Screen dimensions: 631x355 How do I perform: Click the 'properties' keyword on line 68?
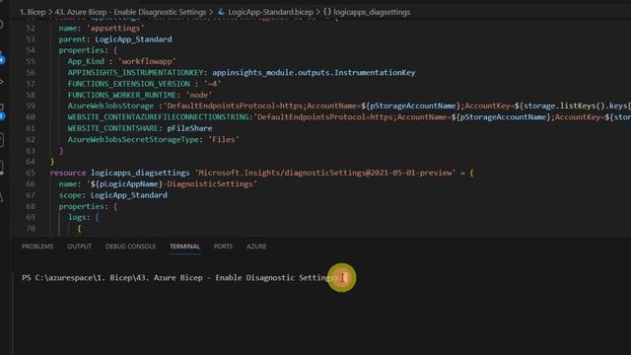(x=81, y=206)
